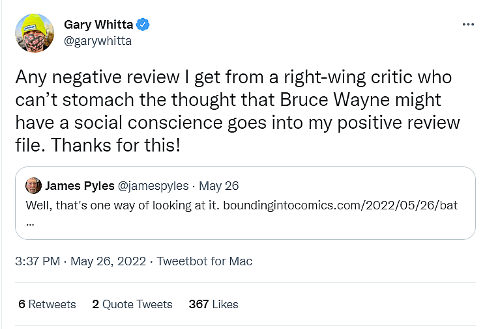Open the three-dot more options menu
The width and height of the screenshot is (485, 329).
pos(468,25)
